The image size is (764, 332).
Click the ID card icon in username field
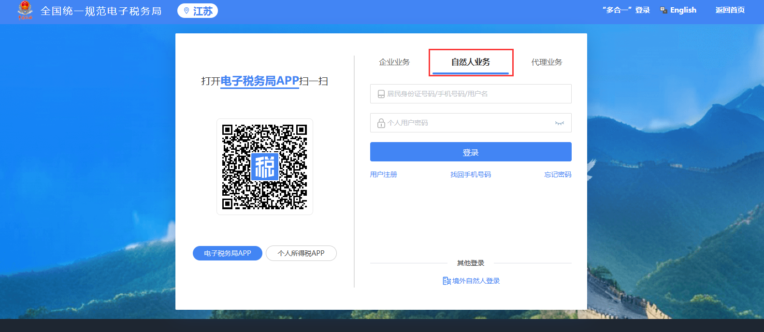tap(381, 94)
